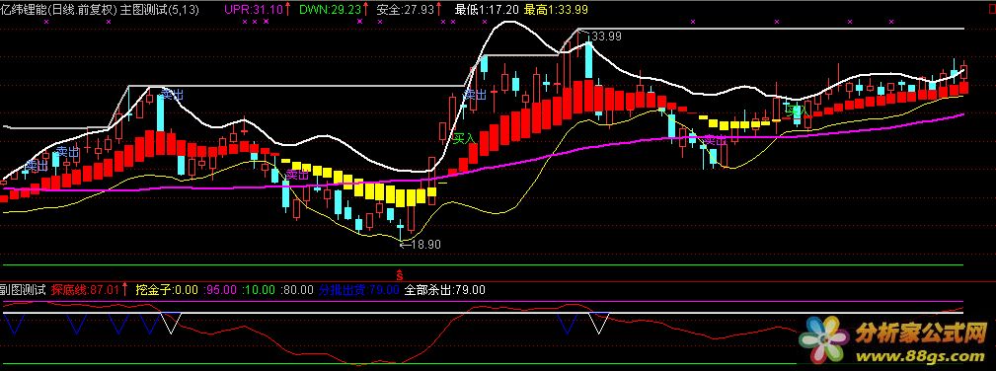Click the white V signal near the 33.99 peak
The width and height of the screenshot is (996, 371).
(597, 323)
